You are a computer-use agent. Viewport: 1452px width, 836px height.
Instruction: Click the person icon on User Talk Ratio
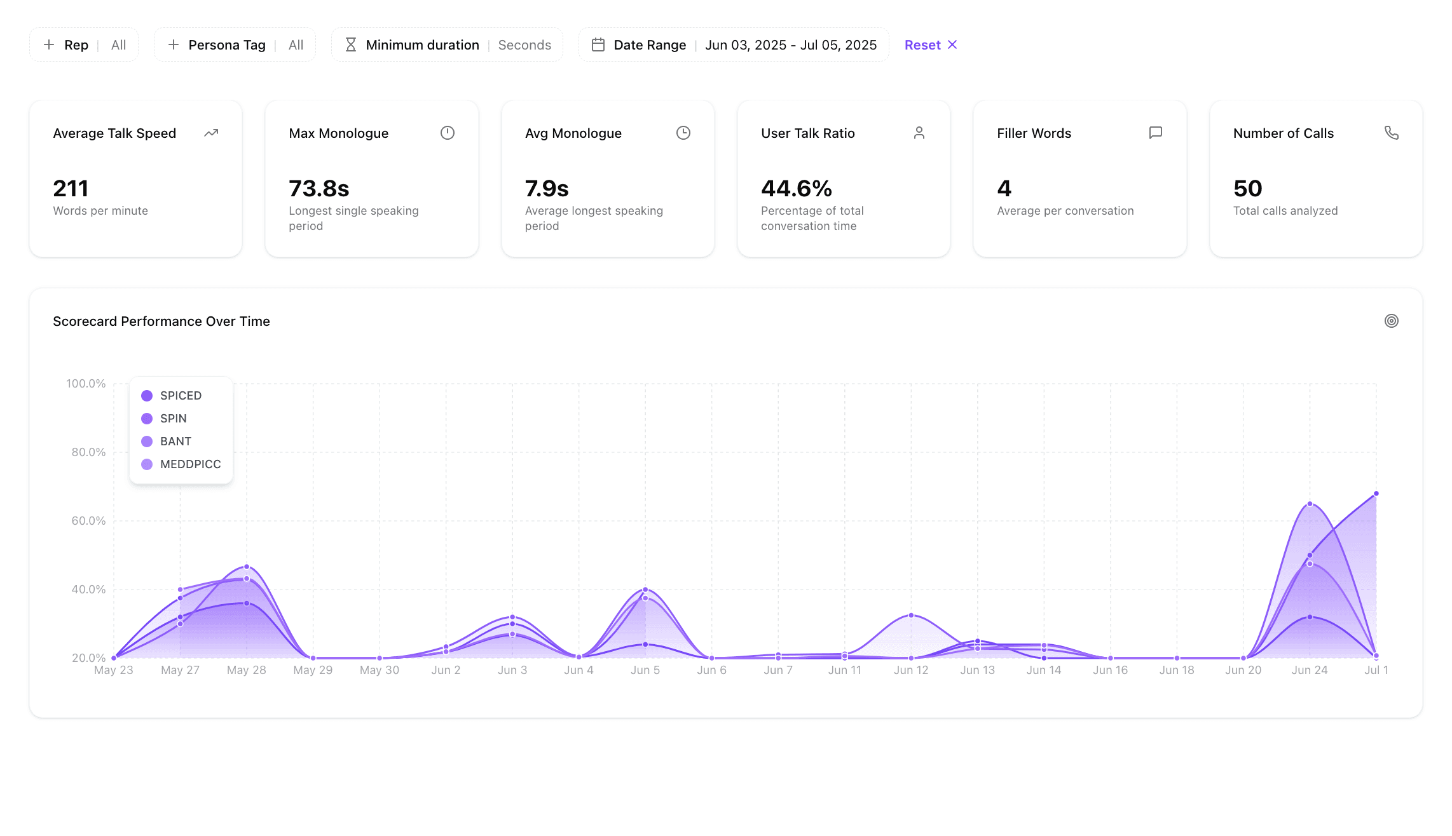[x=919, y=133]
